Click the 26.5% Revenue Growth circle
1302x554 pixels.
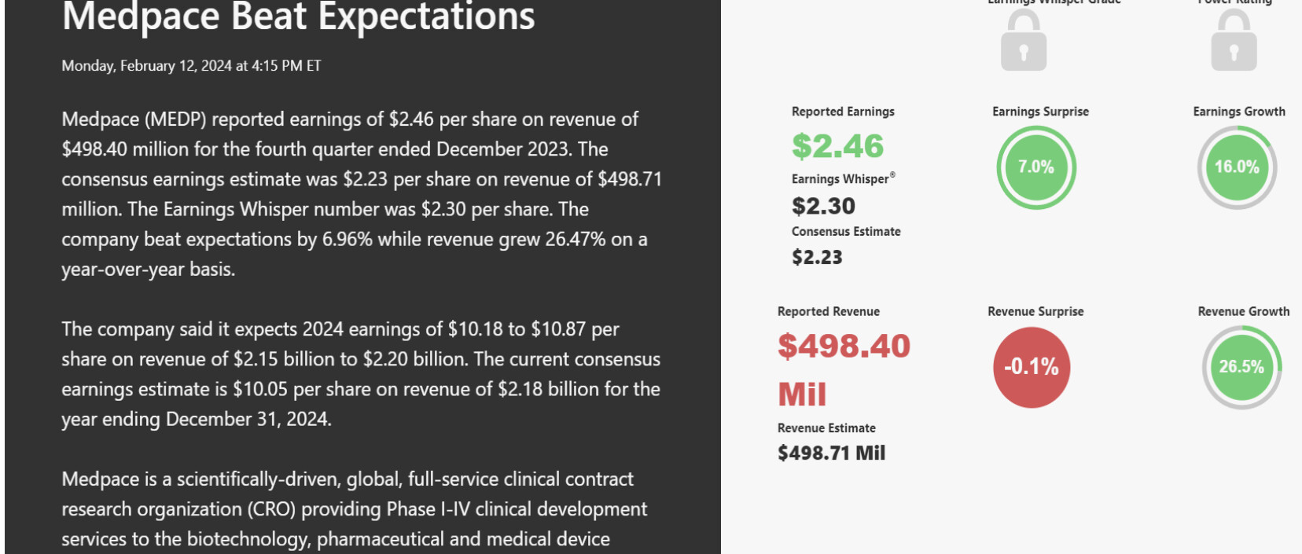coord(1241,367)
